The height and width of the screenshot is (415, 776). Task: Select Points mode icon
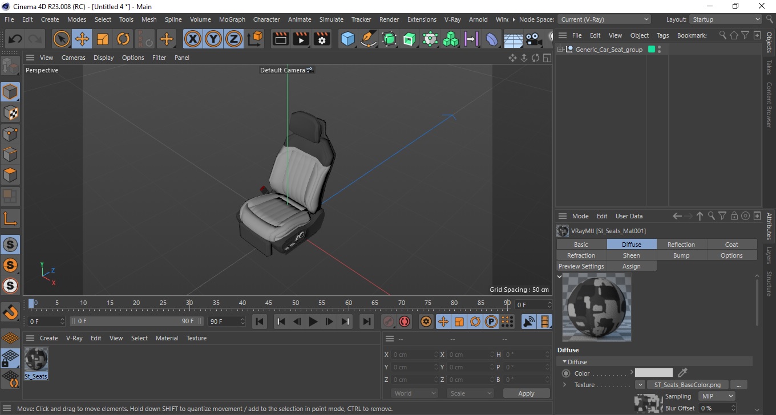[10, 134]
